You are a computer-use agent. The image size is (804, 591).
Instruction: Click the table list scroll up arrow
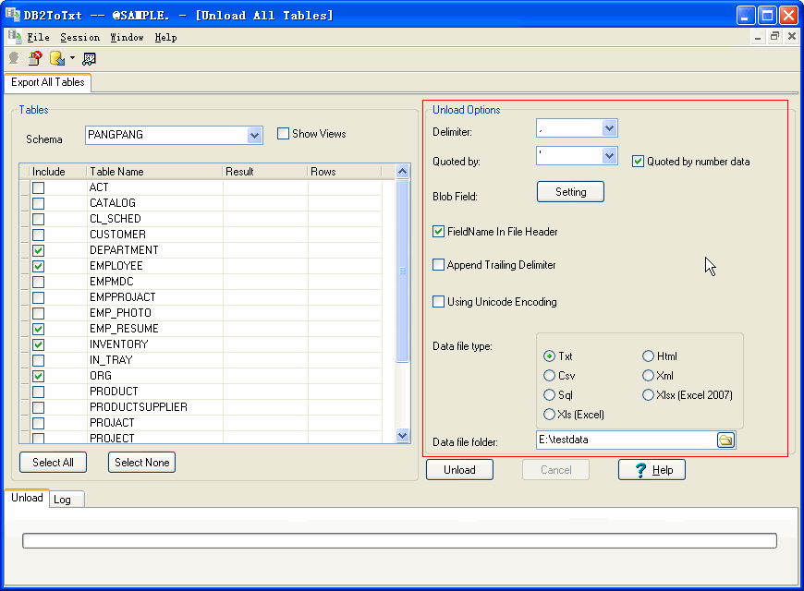click(x=403, y=171)
